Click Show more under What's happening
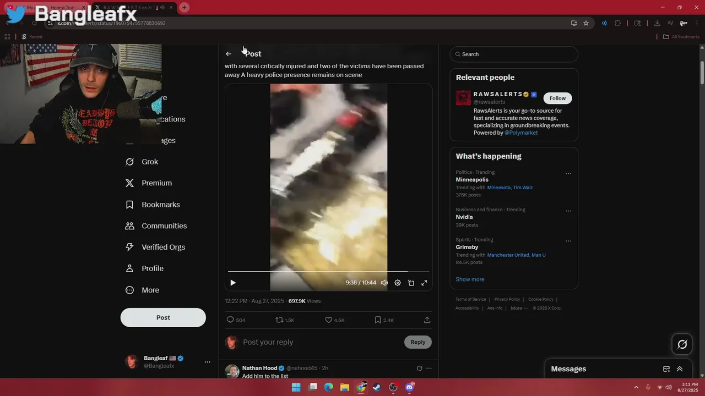This screenshot has width=705, height=396. tap(470, 279)
